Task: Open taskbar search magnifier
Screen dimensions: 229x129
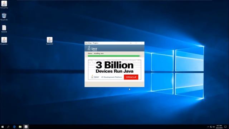Action: coord(8,127)
